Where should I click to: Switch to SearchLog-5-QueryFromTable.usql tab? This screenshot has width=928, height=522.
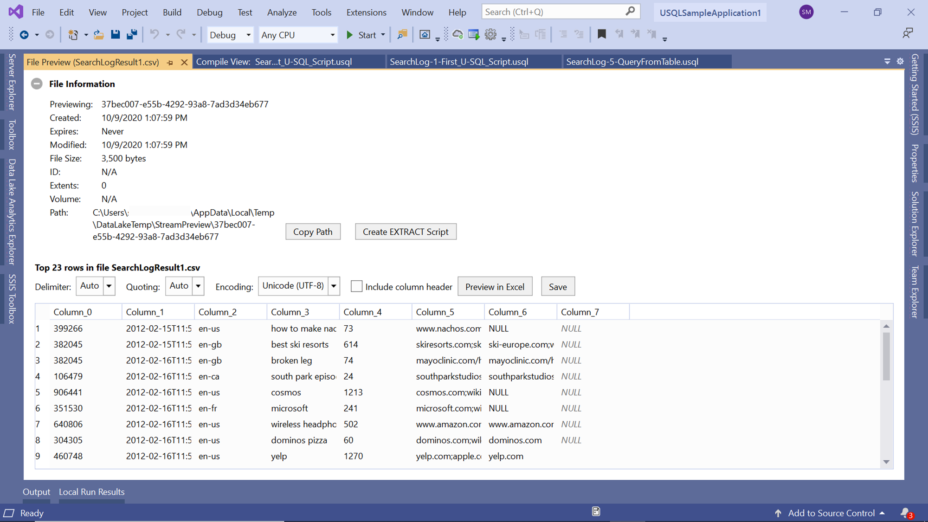632,62
